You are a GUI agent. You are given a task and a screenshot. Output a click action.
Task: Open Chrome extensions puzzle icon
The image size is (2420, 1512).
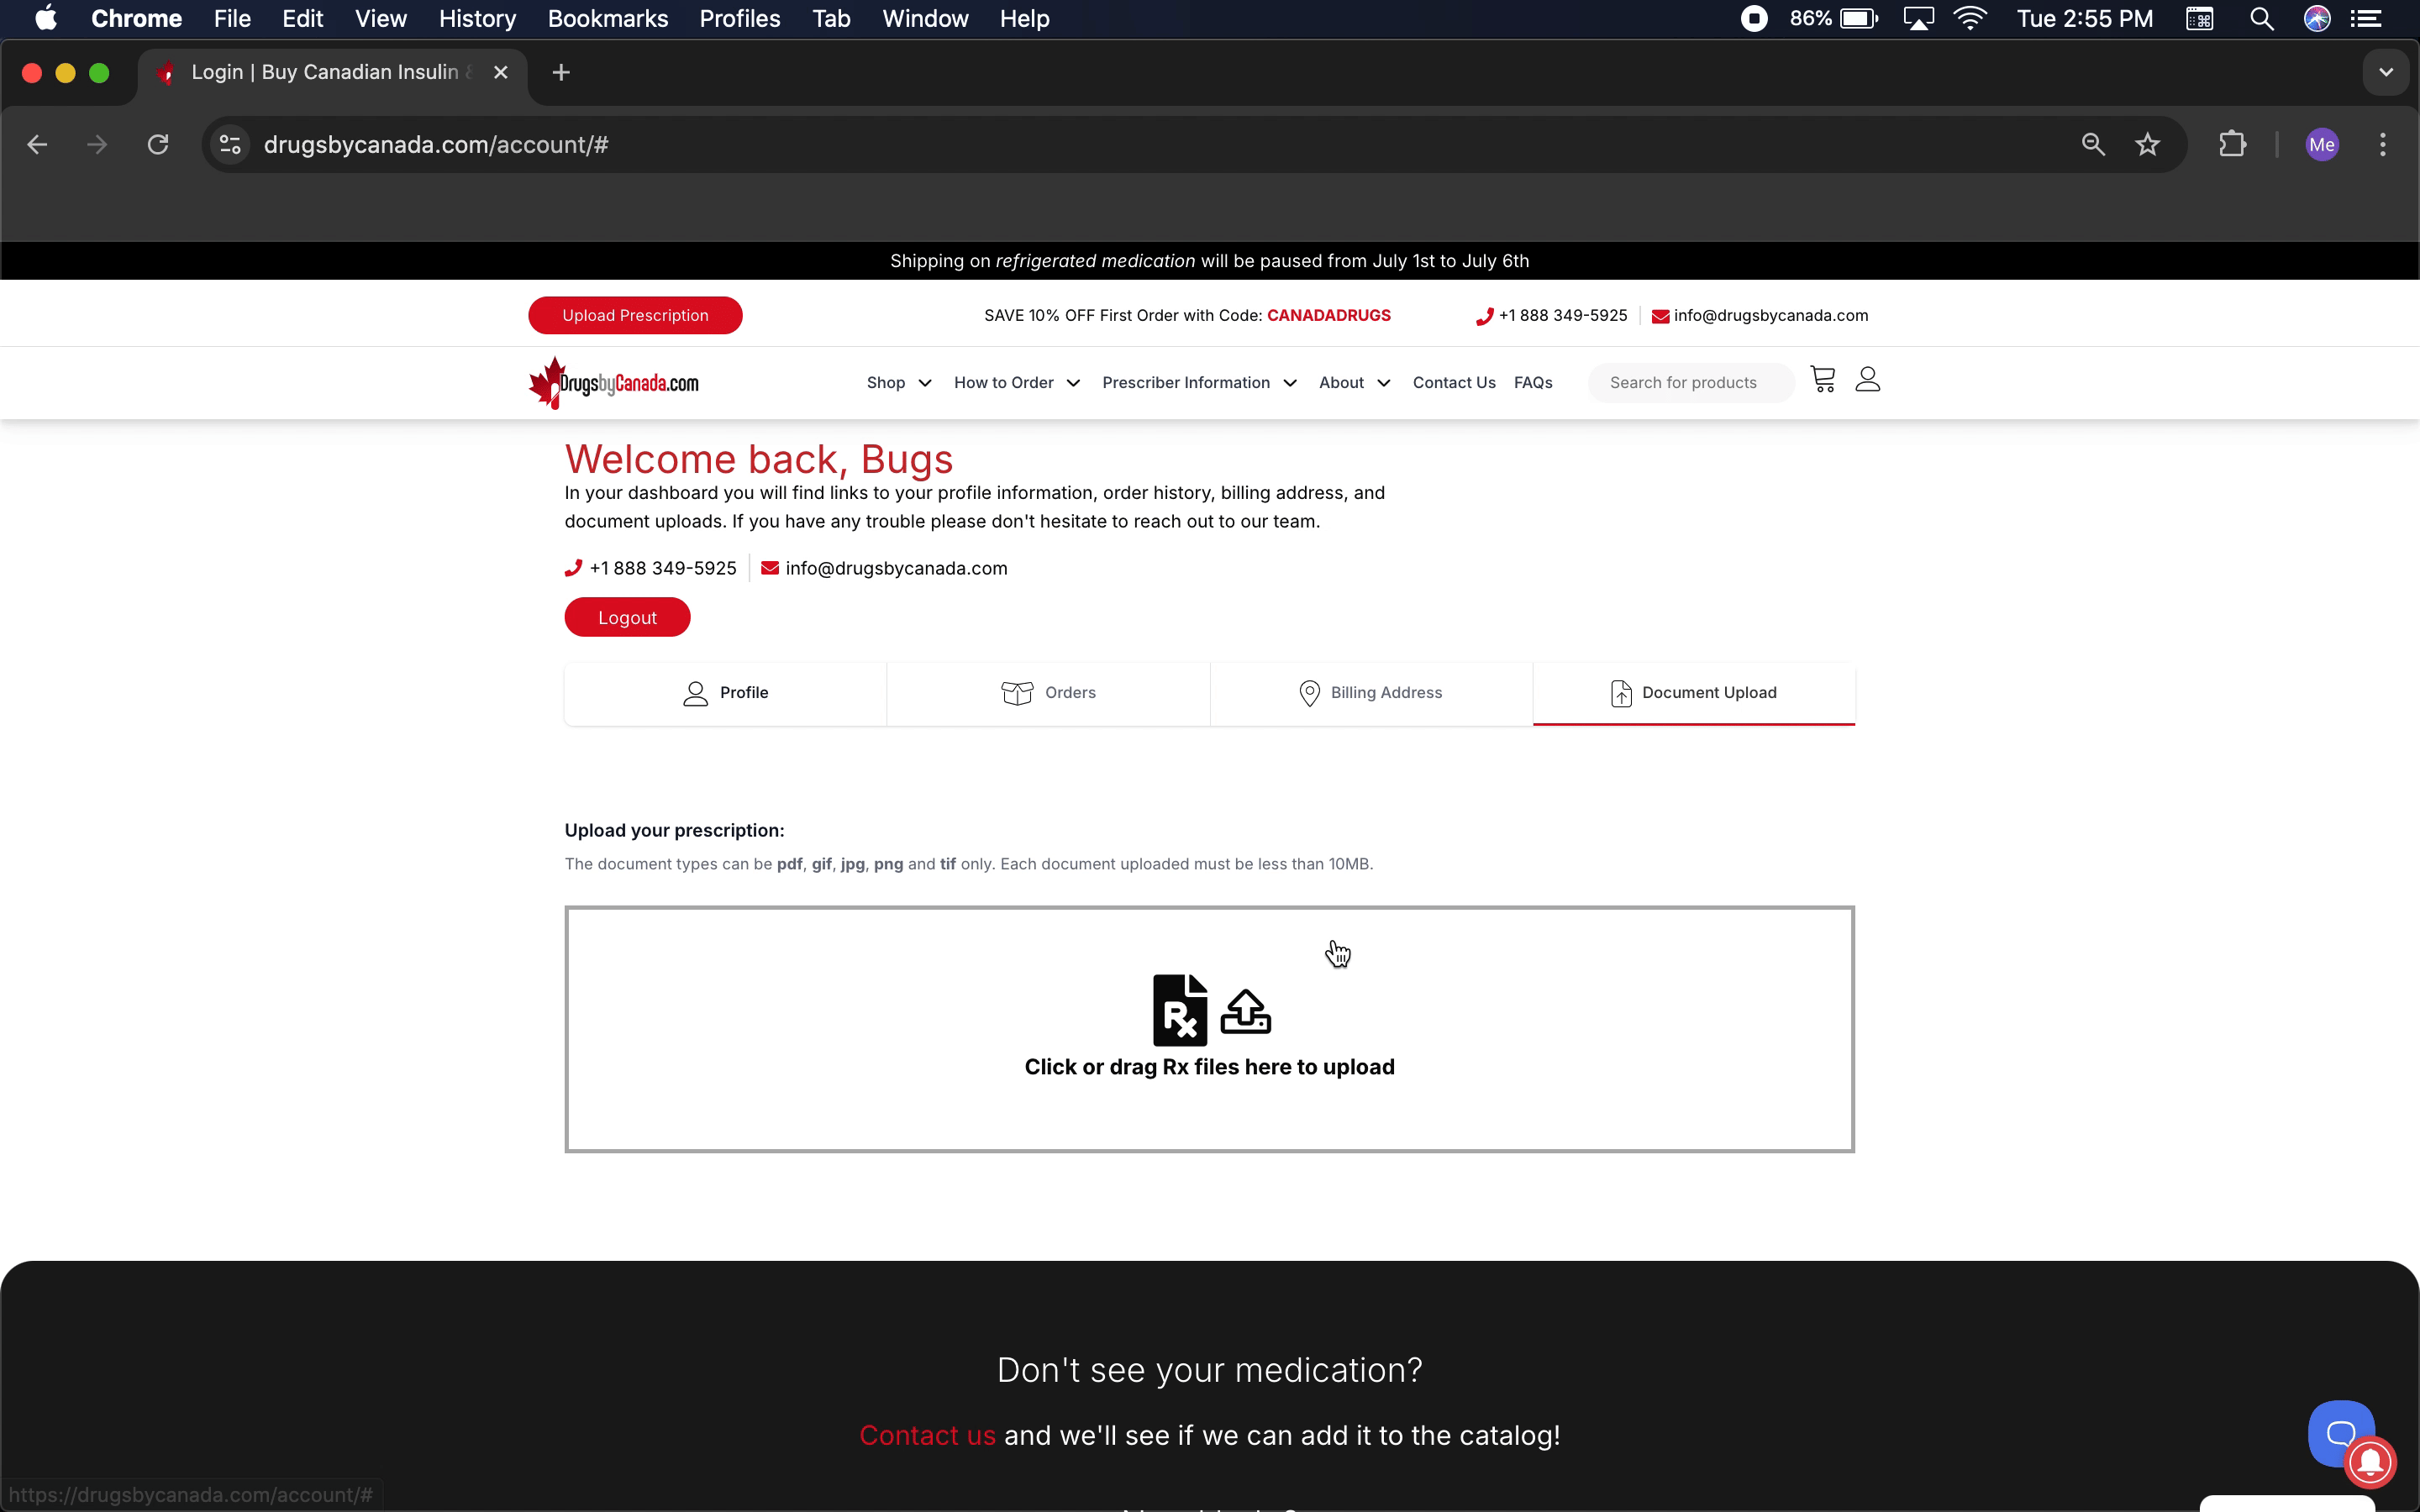coord(2232,145)
